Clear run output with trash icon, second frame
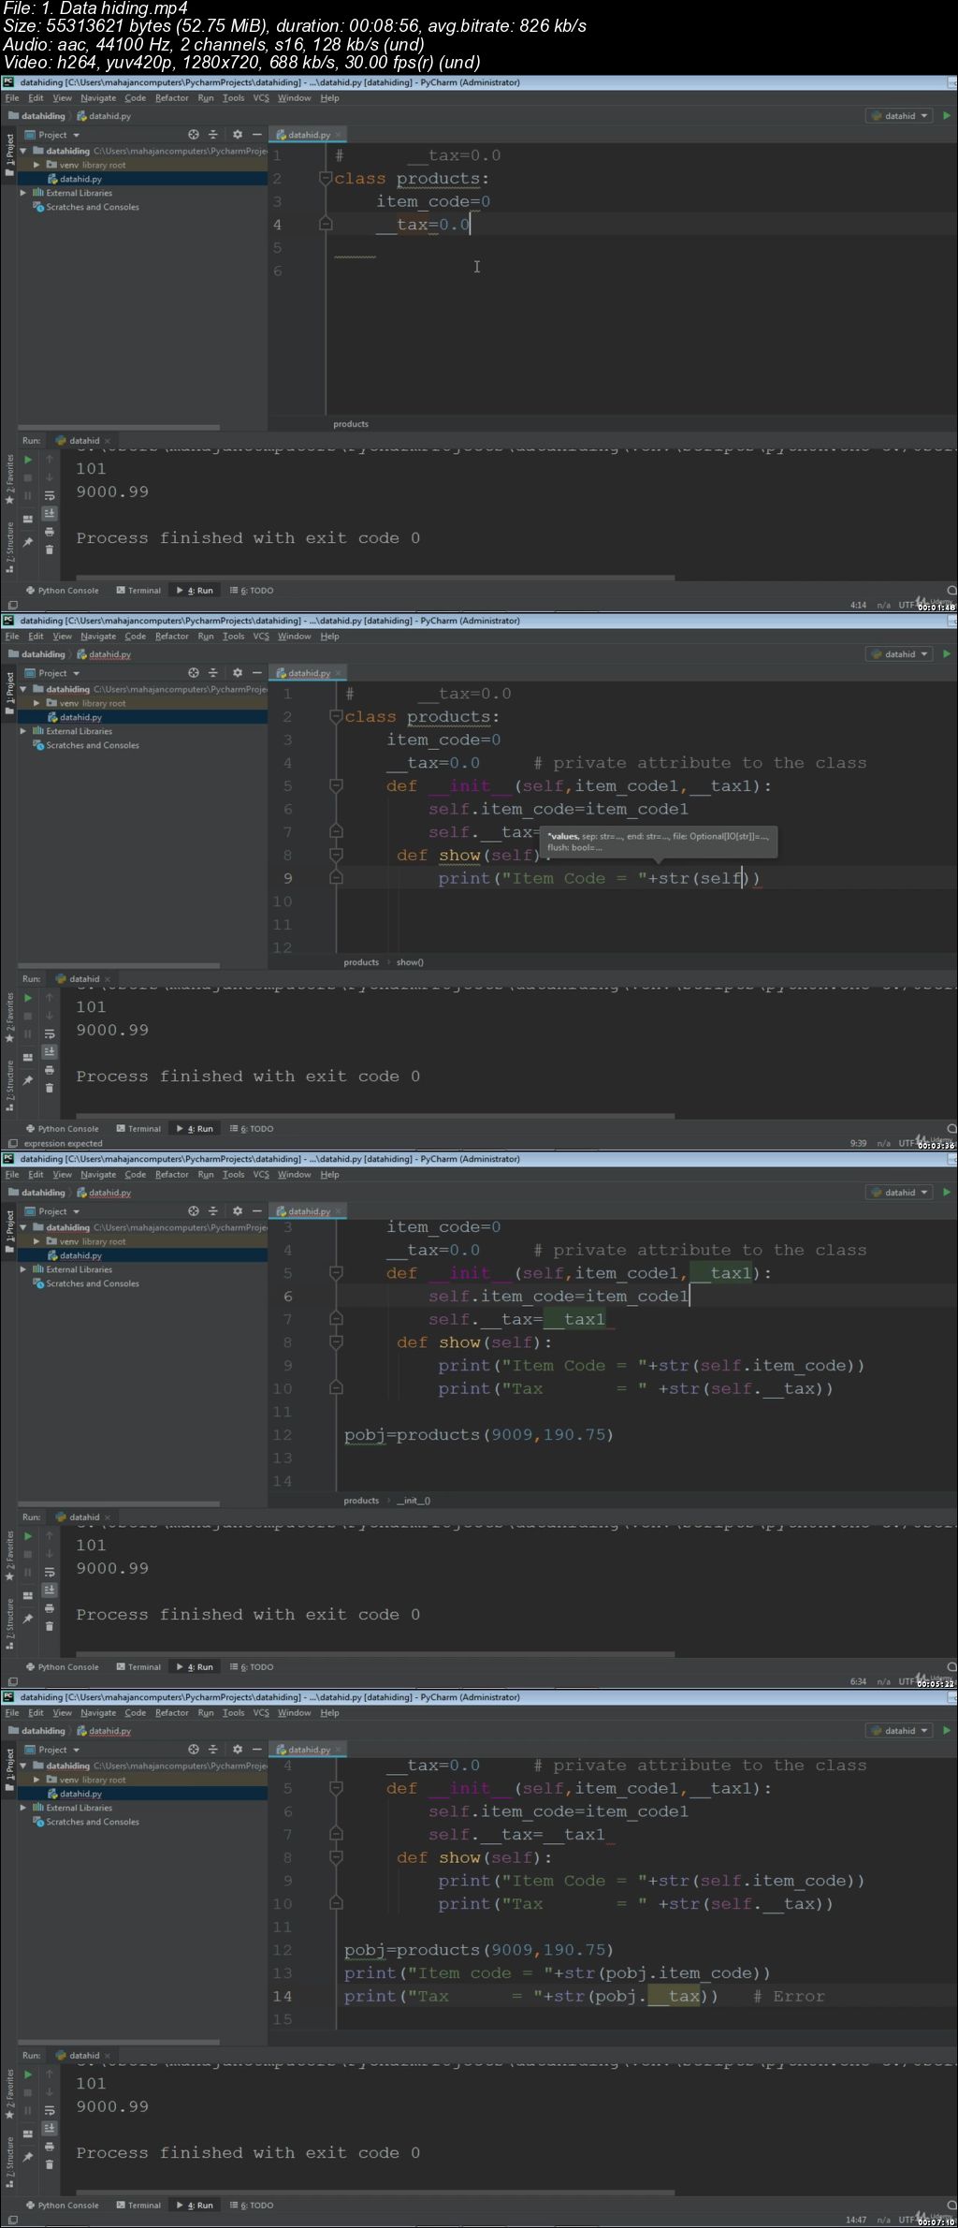 (50, 1088)
